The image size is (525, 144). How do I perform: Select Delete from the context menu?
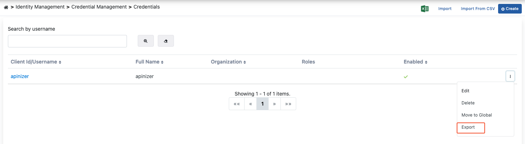[468, 103]
